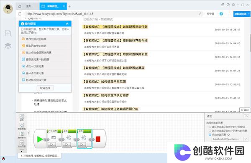Select the middle 点击 flow step block
Image resolution: width=251 pixels, height=163 pixels.
[69, 138]
